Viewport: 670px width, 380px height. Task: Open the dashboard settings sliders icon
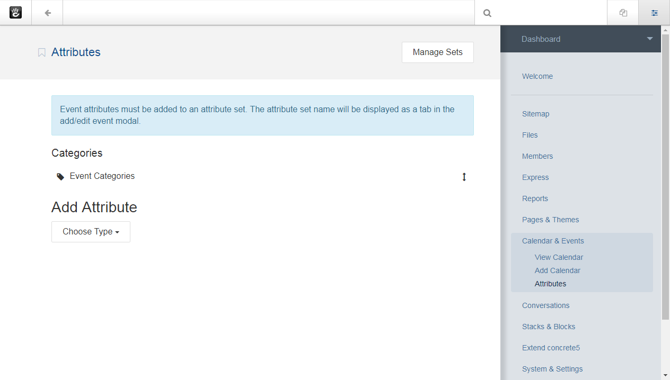pyautogui.click(x=654, y=13)
